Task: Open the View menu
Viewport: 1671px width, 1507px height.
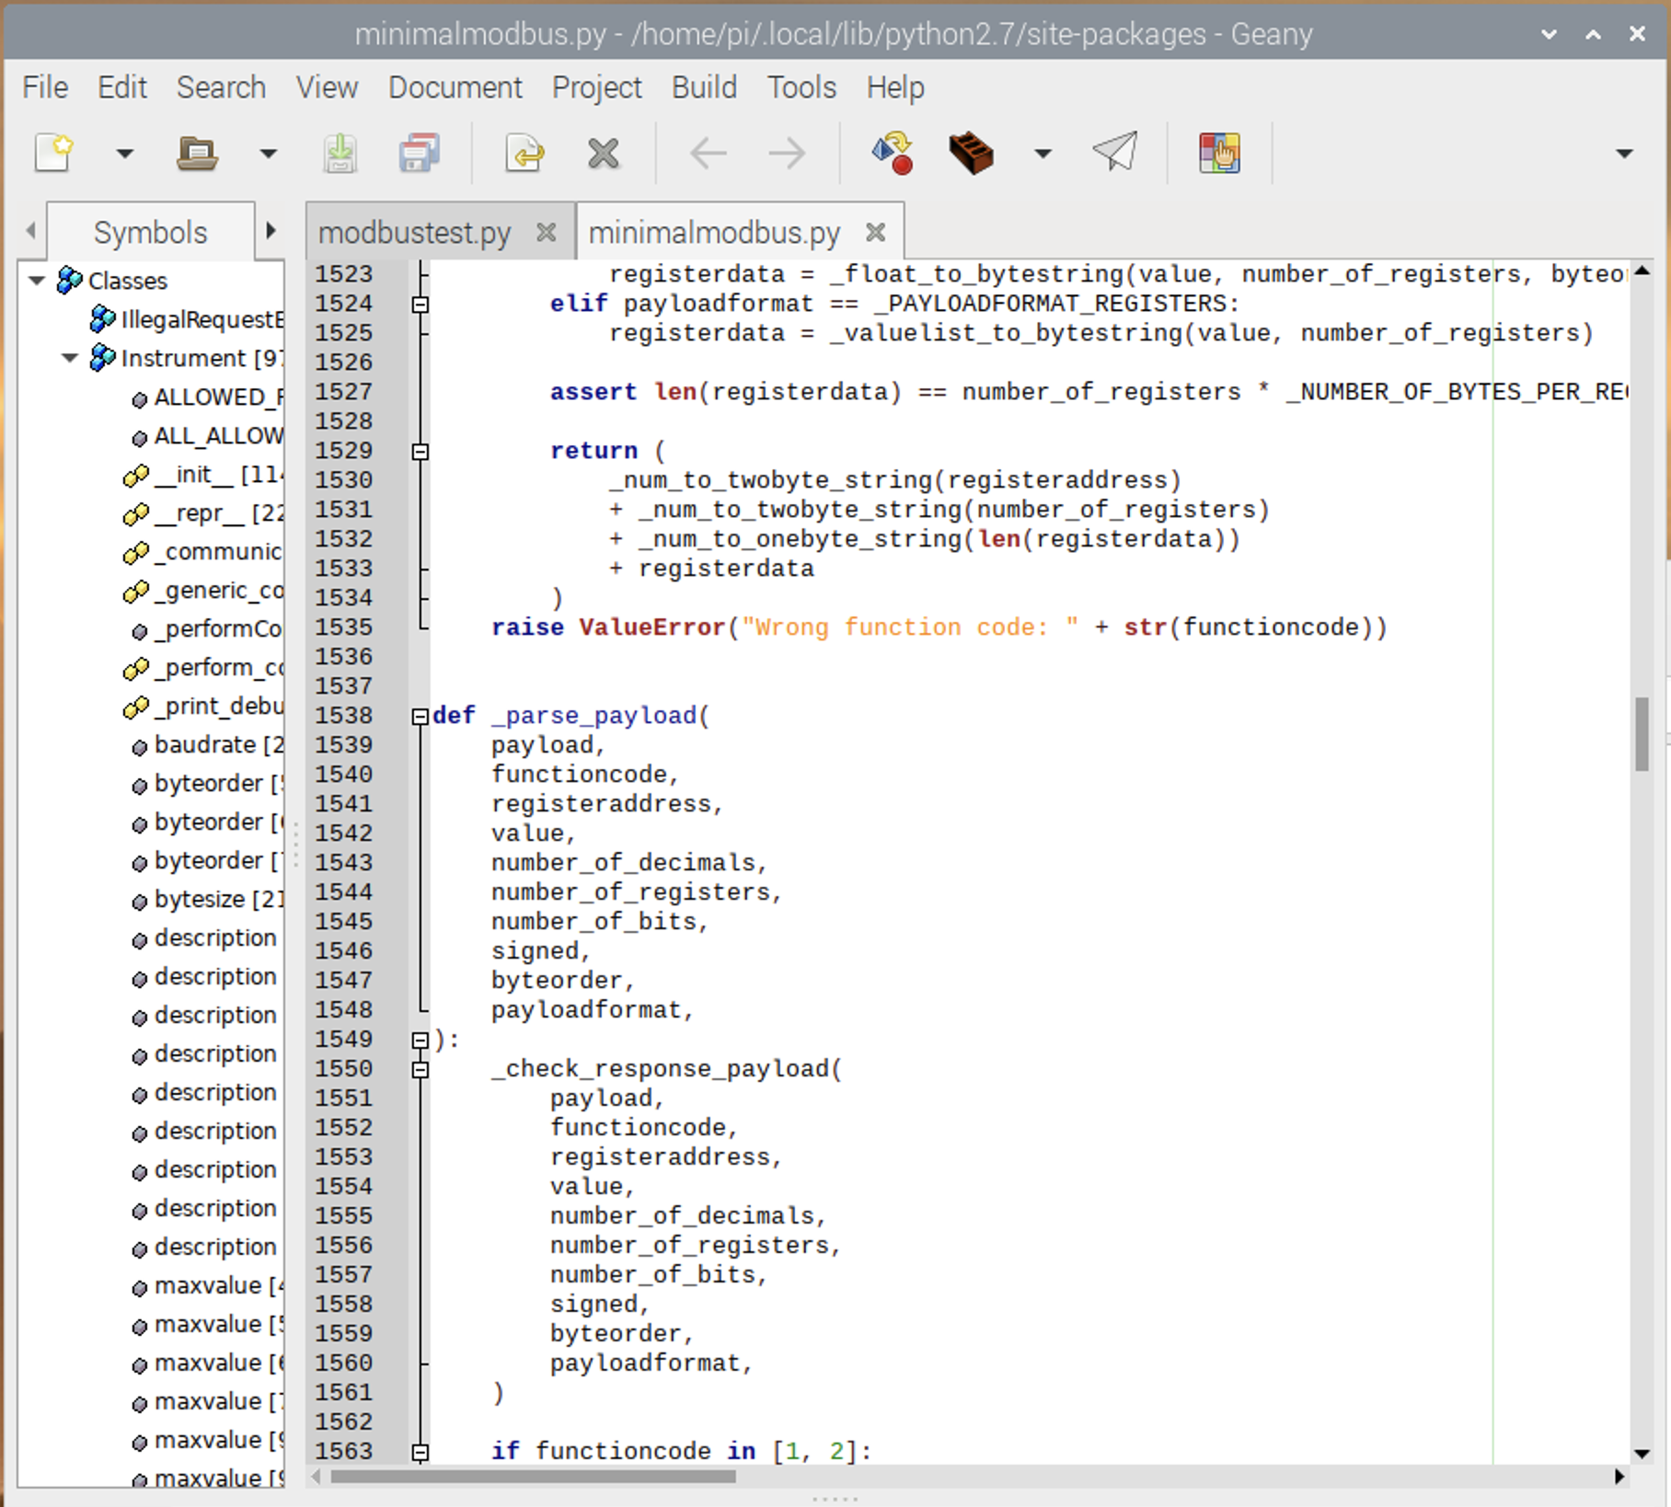Action: coord(327,87)
